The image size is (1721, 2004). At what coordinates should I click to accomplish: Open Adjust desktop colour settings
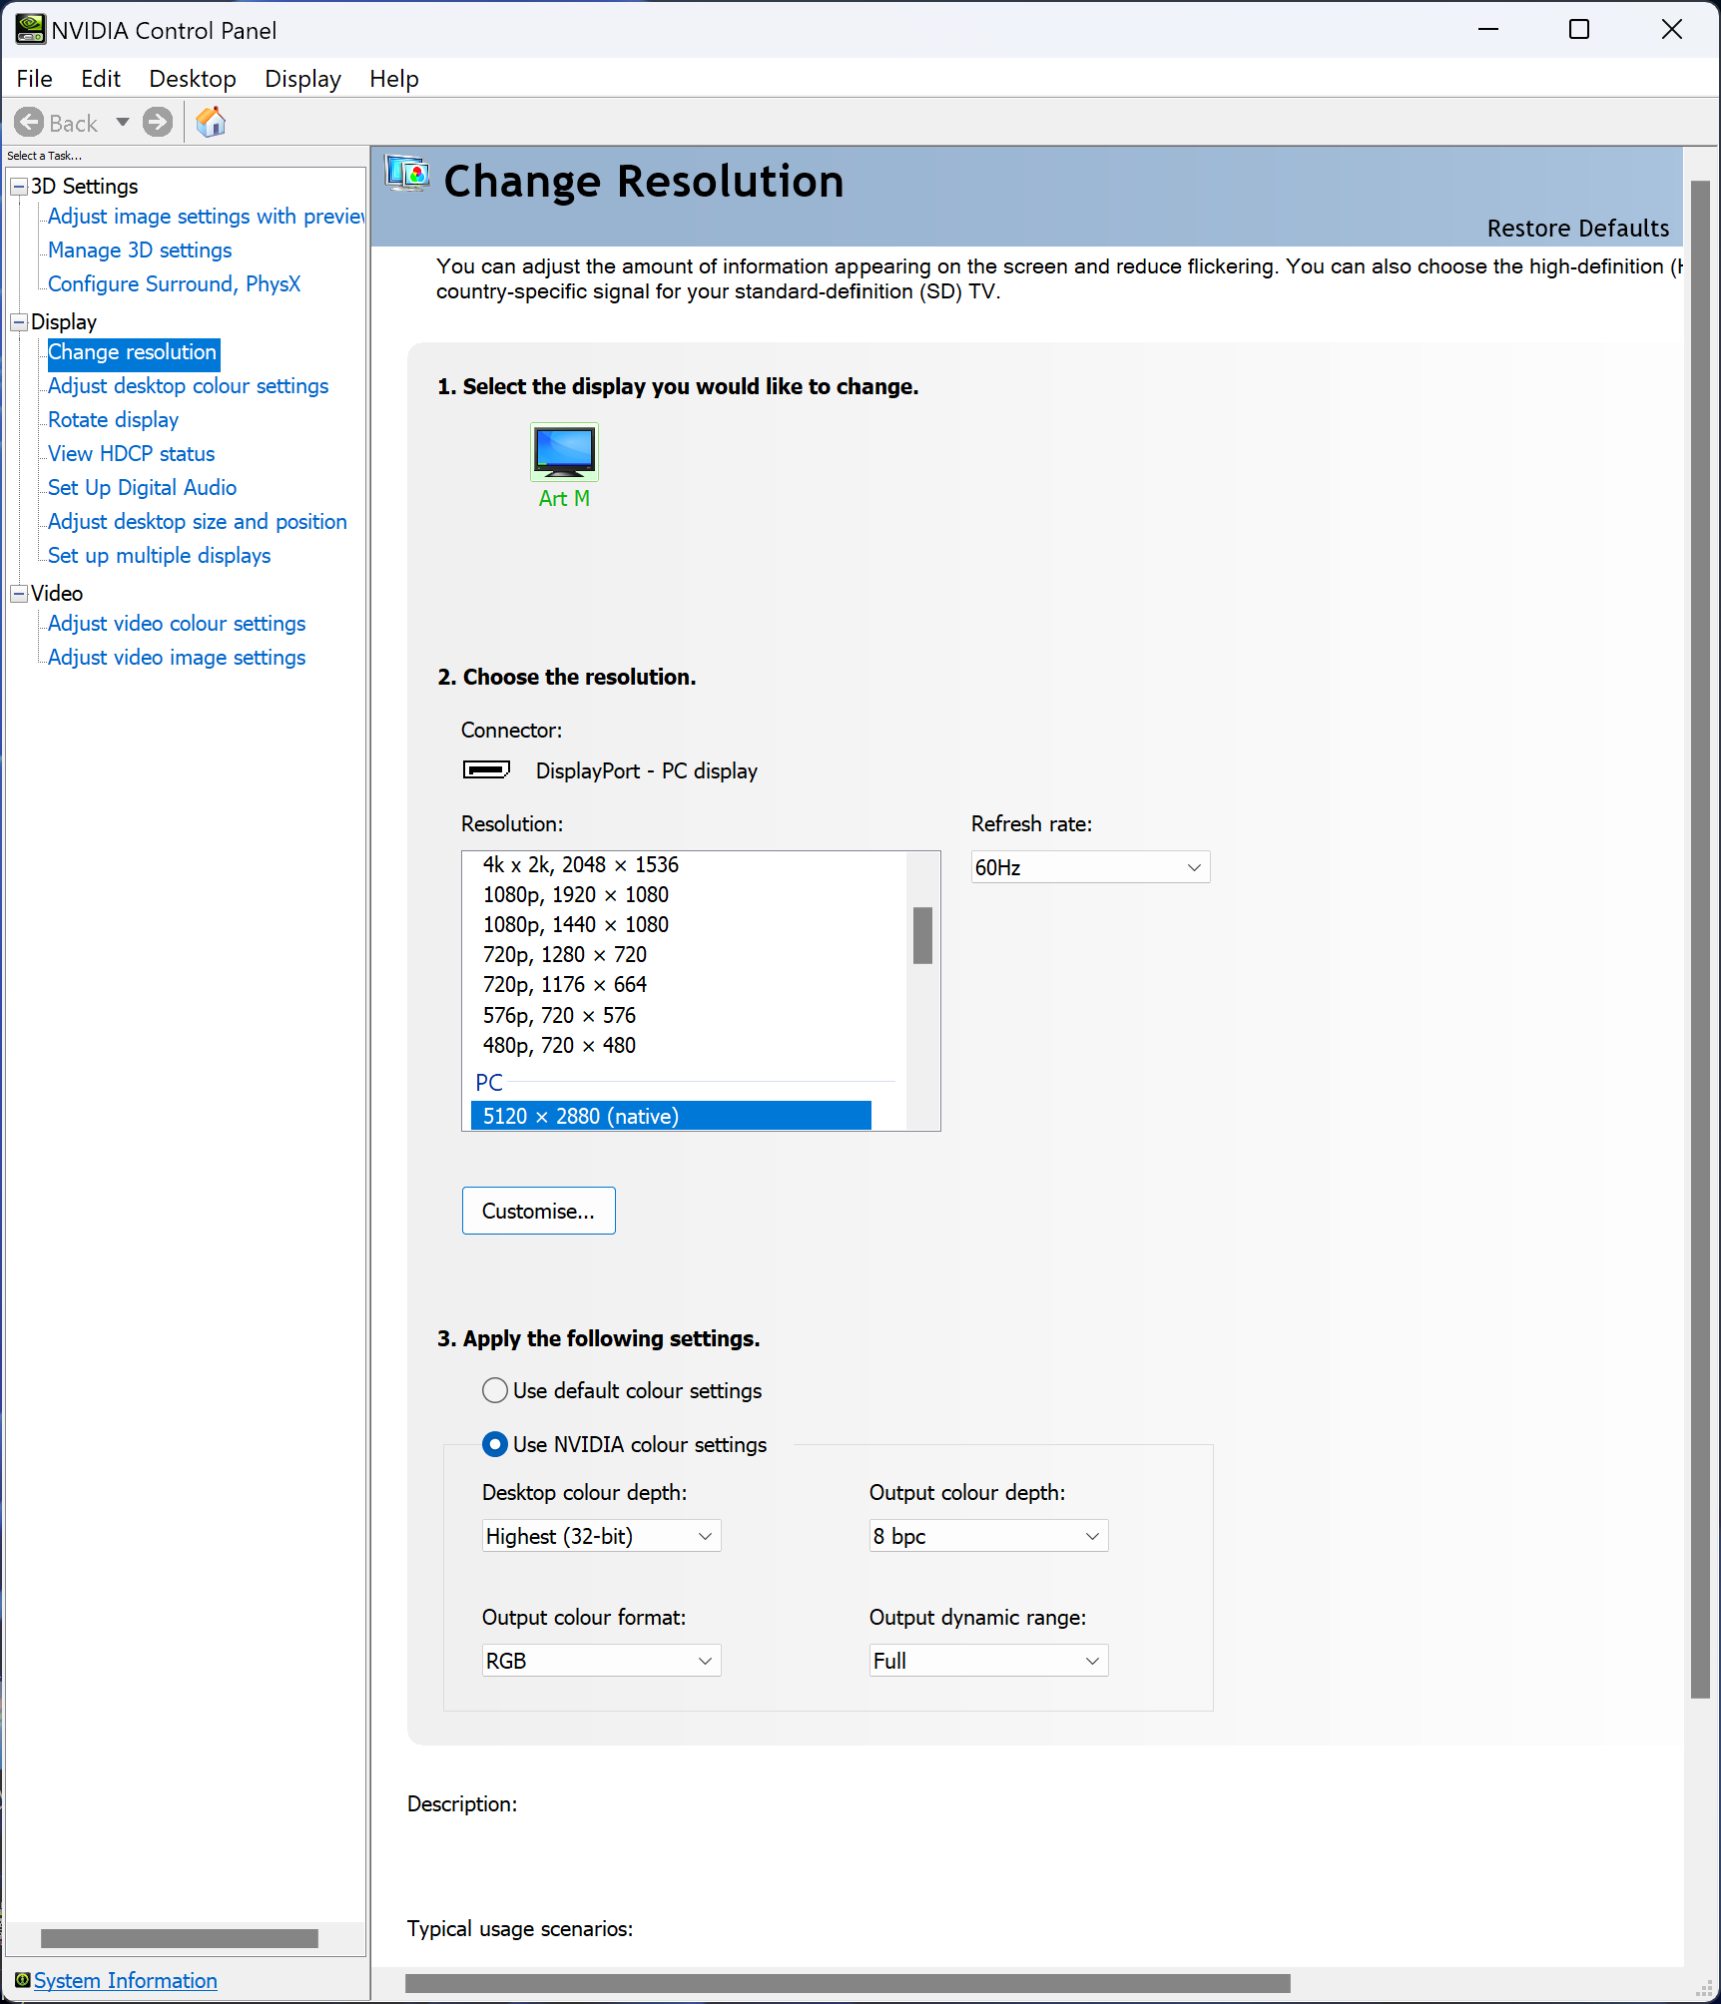click(188, 386)
